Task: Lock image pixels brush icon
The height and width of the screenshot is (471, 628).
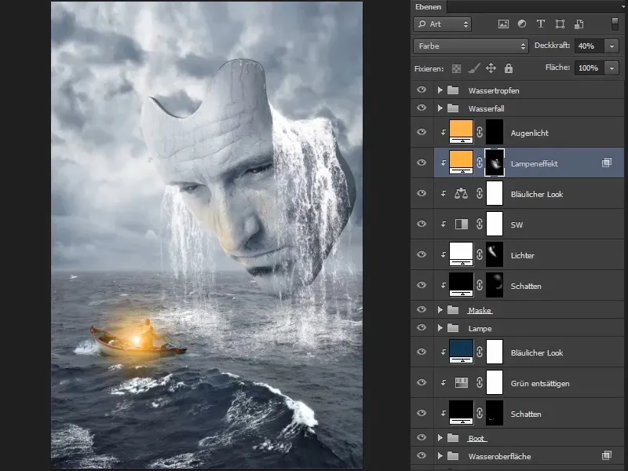Action: click(x=474, y=69)
